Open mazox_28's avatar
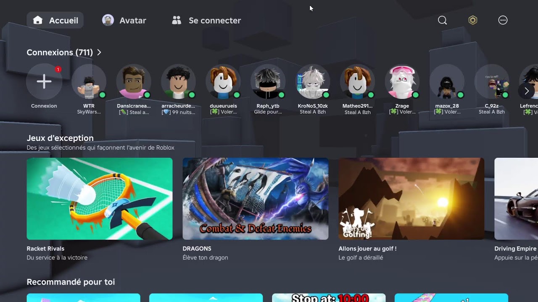This screenshot has width=538, height=302. tap(447, 81)
